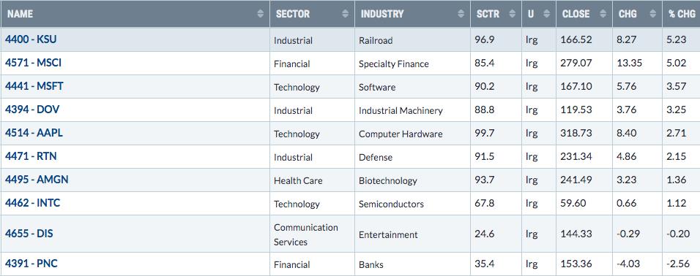Open the 4514 - AAPL link
The width and height of the screenshot is (700, 276).
coord(34,133)
